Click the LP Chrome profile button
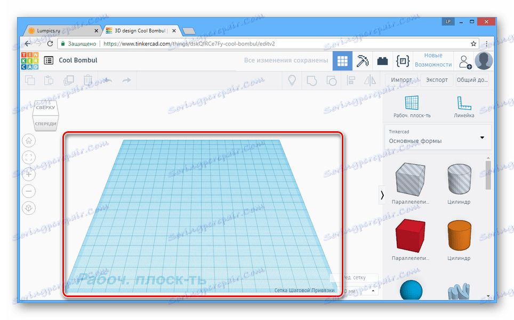 pyautogui.click(x=448, y=22)
